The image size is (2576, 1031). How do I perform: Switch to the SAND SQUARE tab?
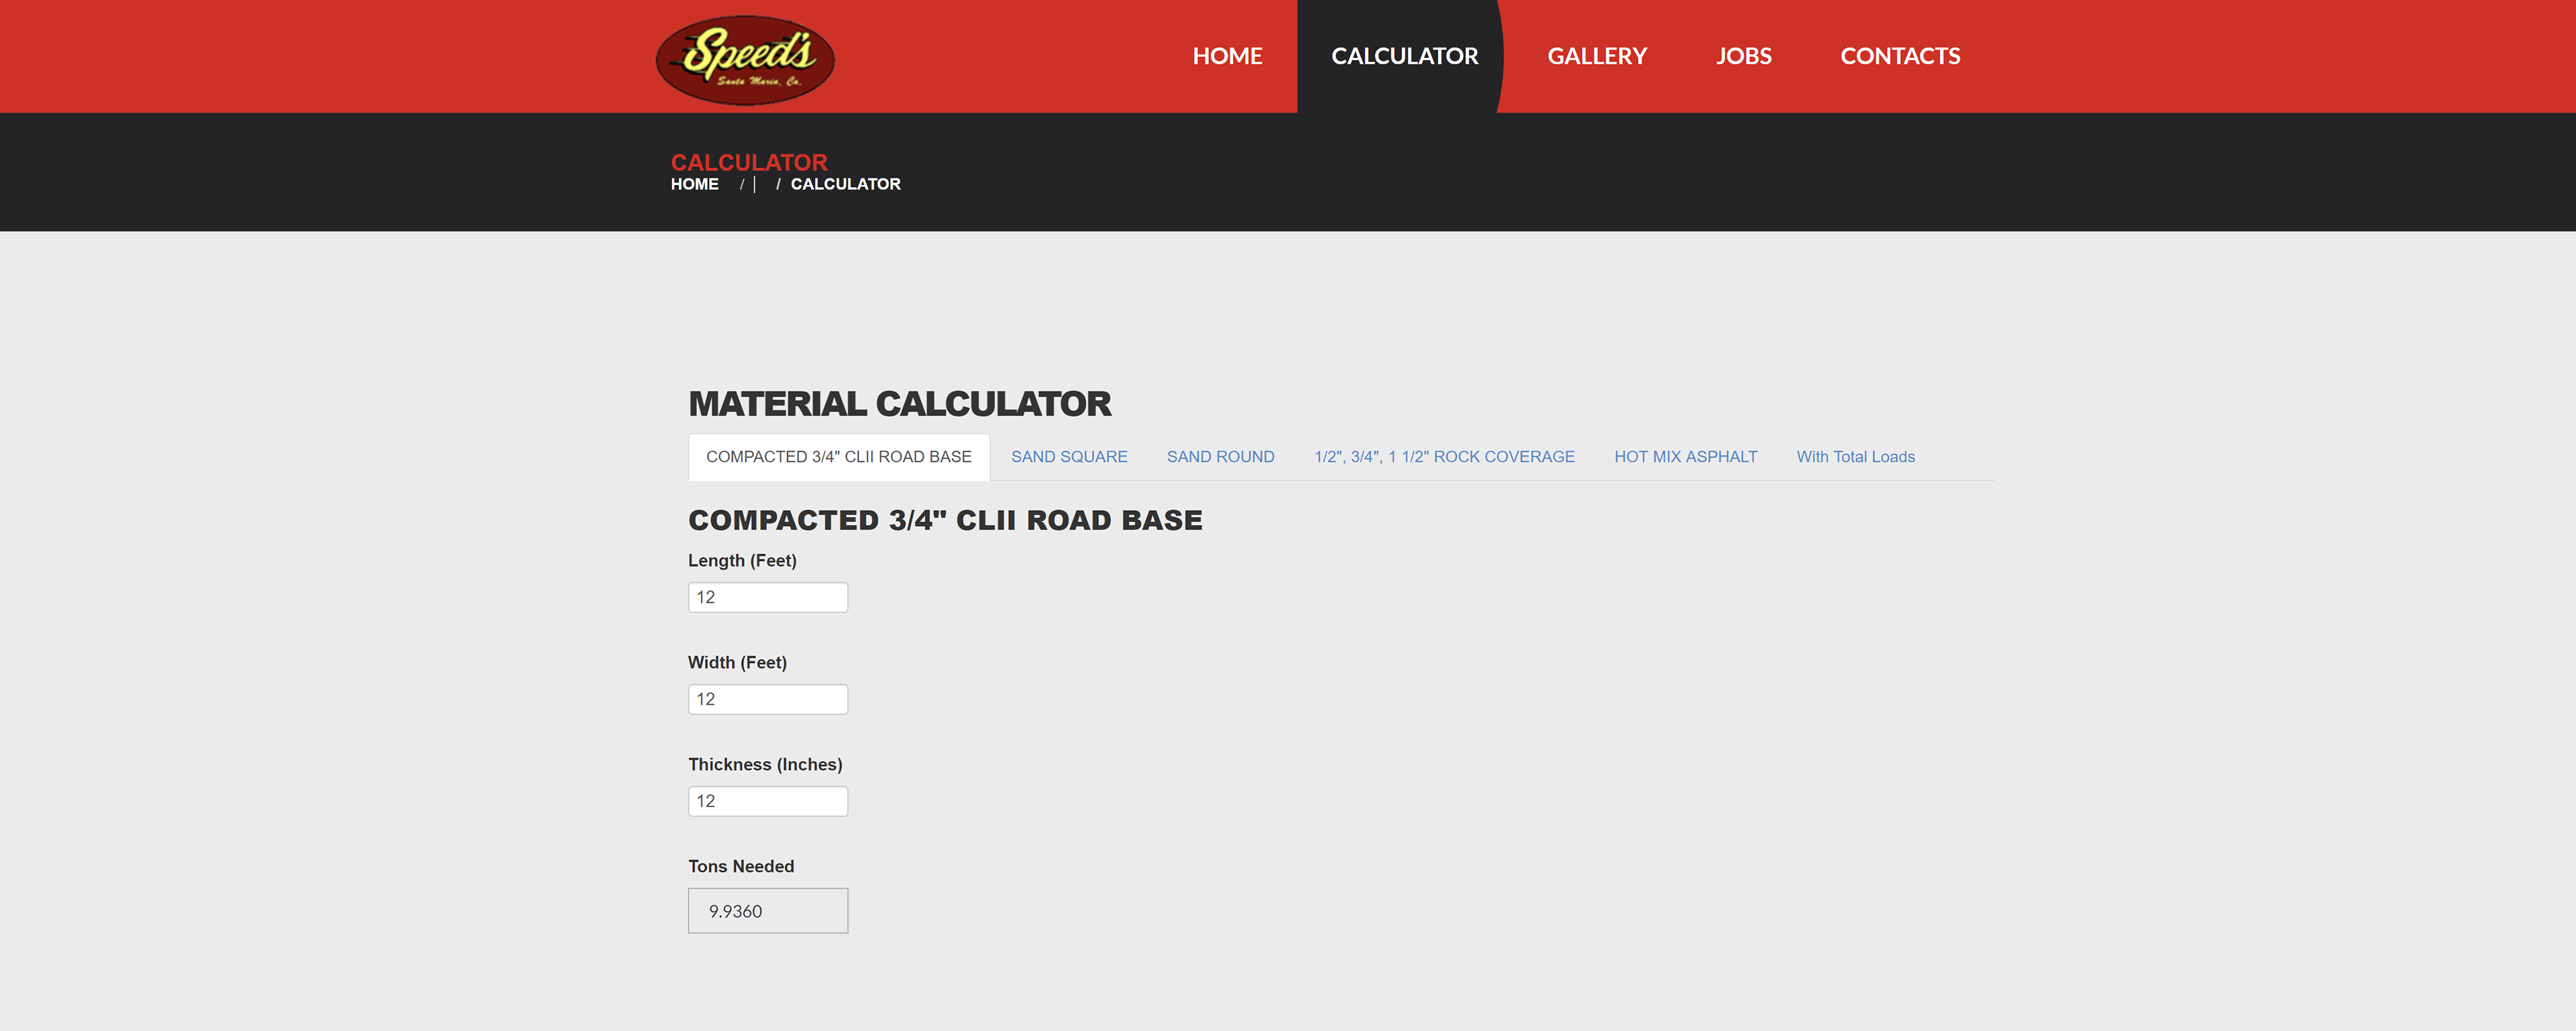pos(1068,457)
